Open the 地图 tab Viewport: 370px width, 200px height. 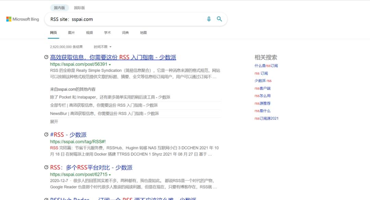point(143,33)
